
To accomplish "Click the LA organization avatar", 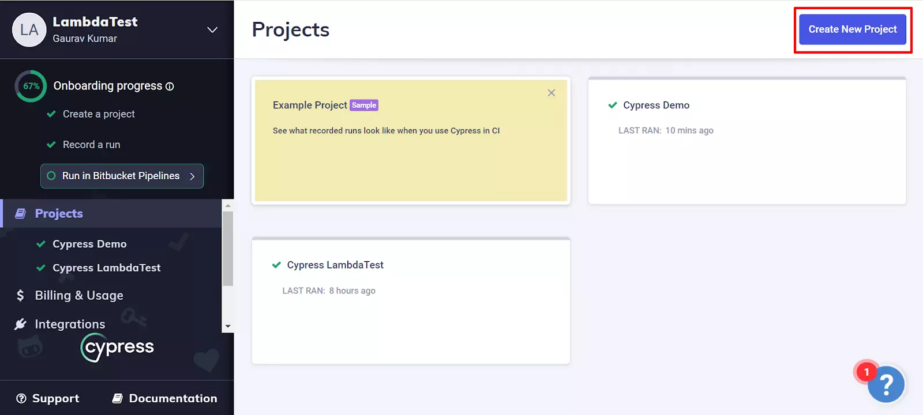I will (29, 30).
